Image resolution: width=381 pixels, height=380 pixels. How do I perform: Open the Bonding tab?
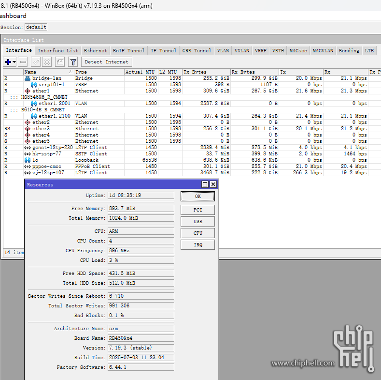[349, 51]
